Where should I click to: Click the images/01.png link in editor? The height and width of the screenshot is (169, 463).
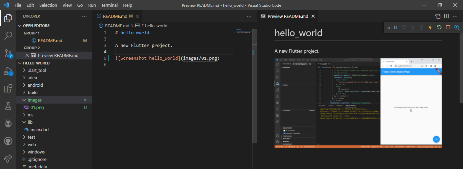201,58
